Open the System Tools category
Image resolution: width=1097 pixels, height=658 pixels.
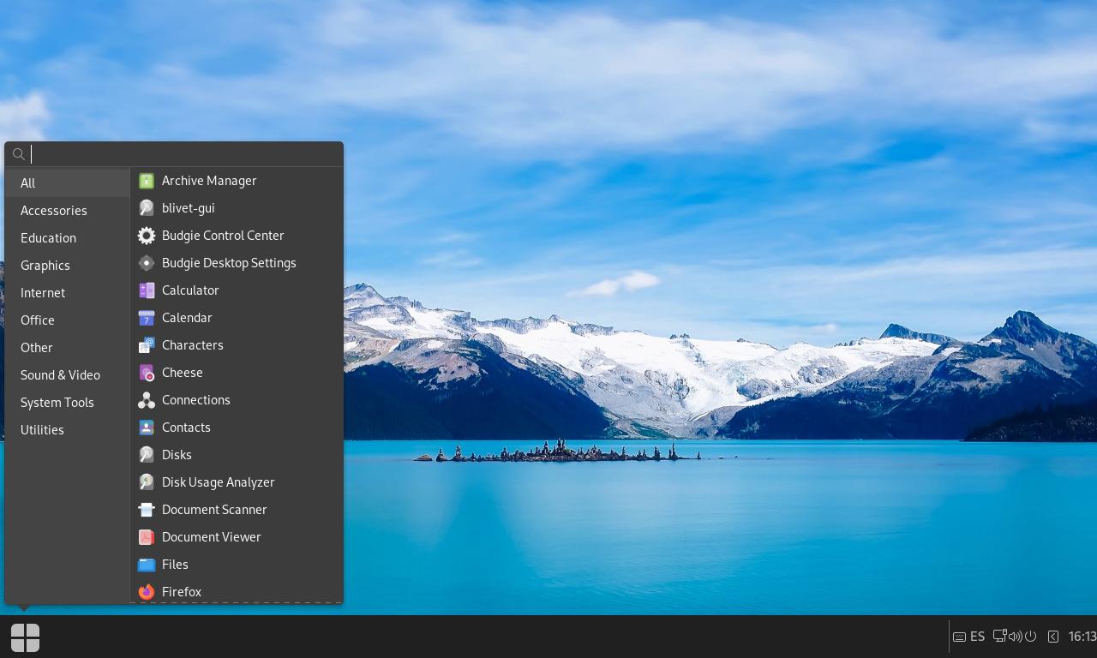pos(68,403)
